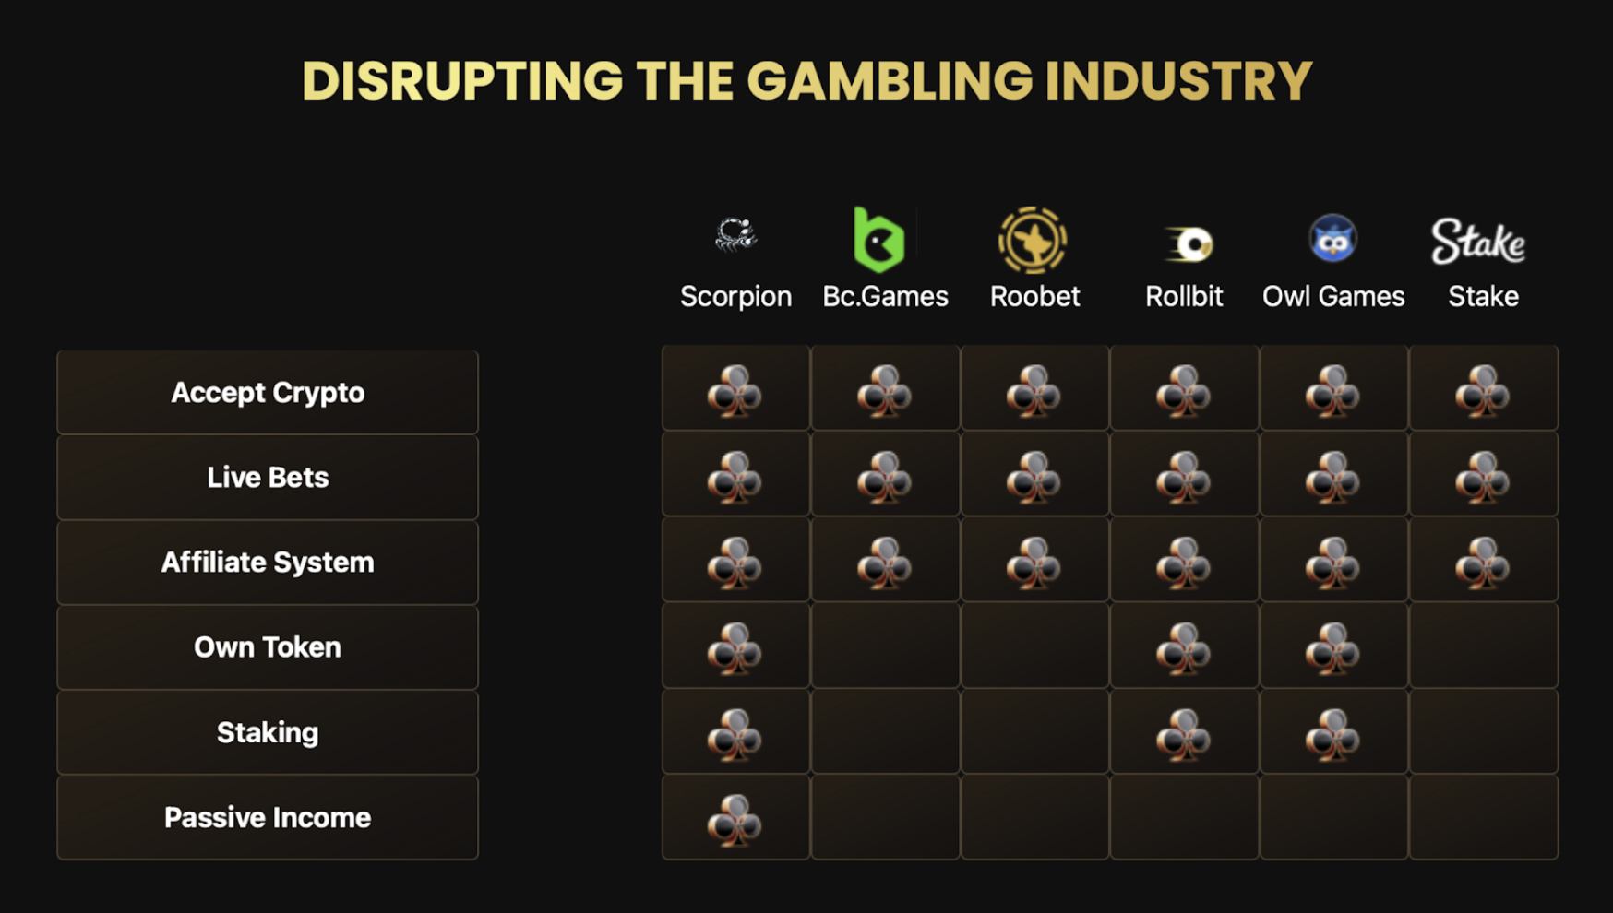Click the Rollbit Own Token club icon
The image size is (1613, 913).
click(x=1184, y=648)
